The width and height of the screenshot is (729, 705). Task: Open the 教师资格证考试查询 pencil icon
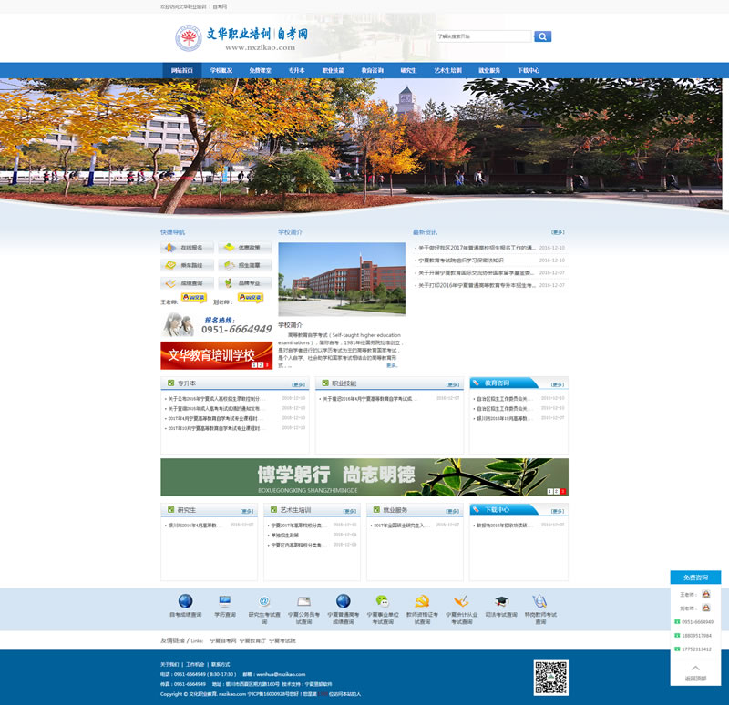(421, 602)
